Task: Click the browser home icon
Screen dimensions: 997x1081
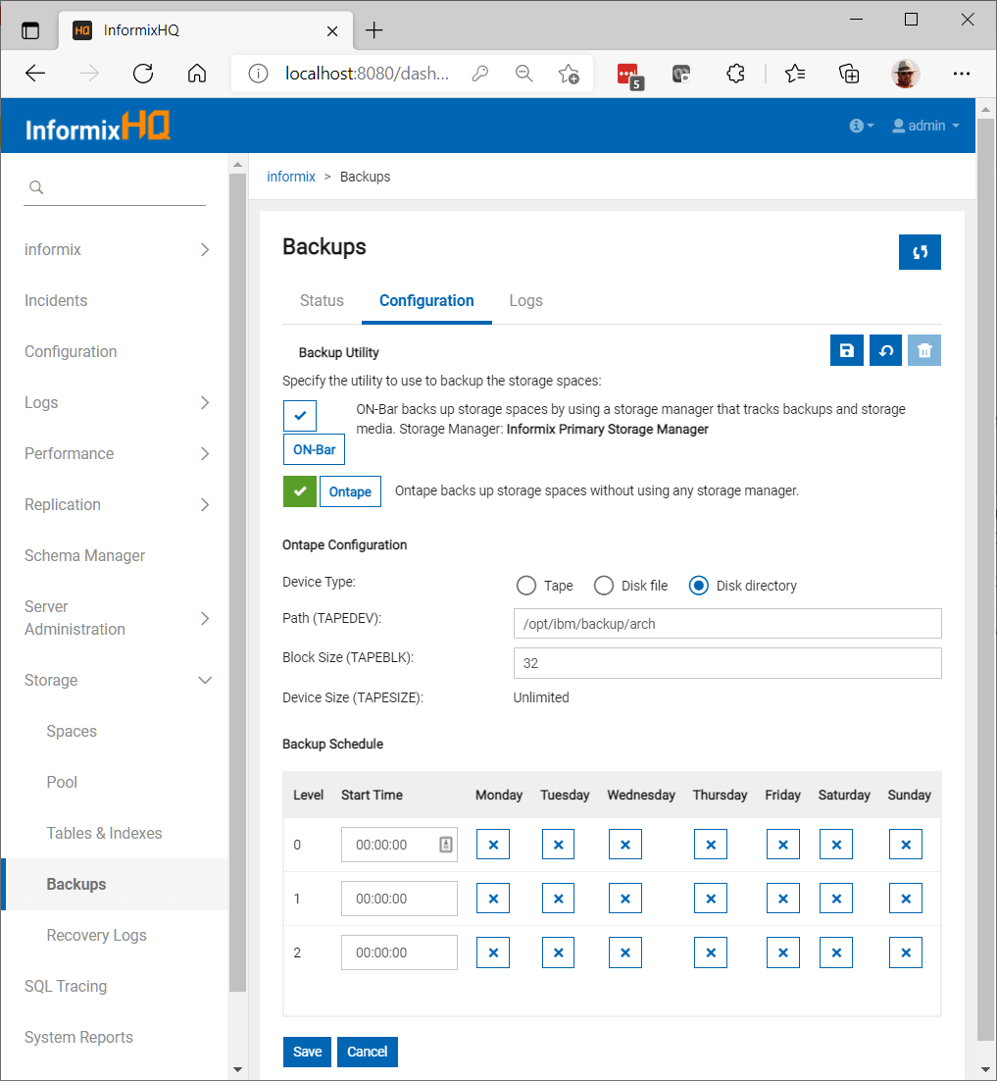Action: coord(197,74)
